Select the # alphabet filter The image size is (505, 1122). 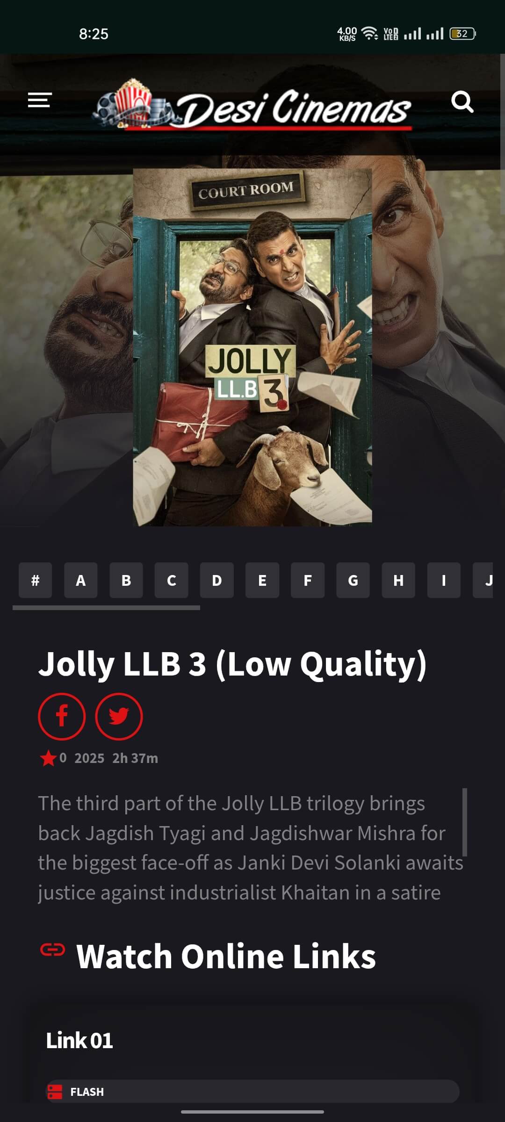click(35, 580)
